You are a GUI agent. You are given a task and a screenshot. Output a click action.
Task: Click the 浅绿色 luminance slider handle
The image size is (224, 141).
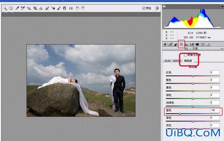click(193, 106)
